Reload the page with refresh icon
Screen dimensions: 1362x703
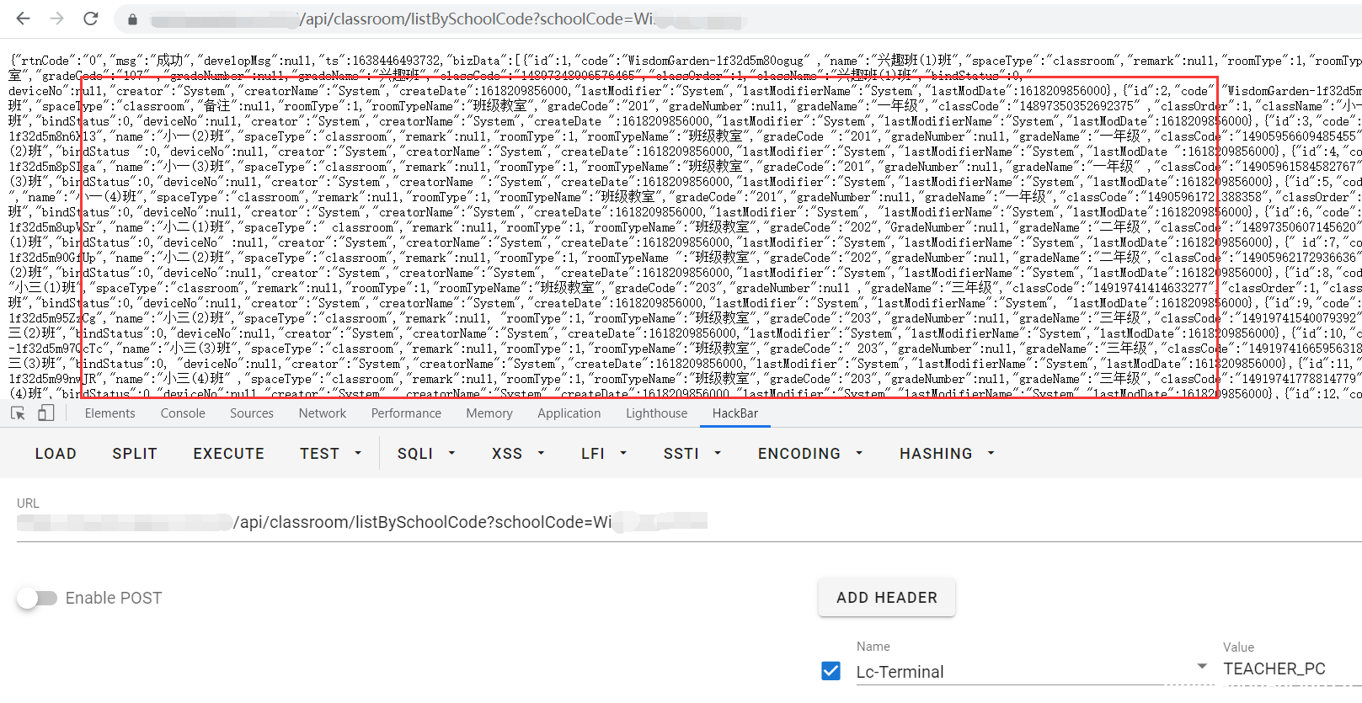point(91,19)
